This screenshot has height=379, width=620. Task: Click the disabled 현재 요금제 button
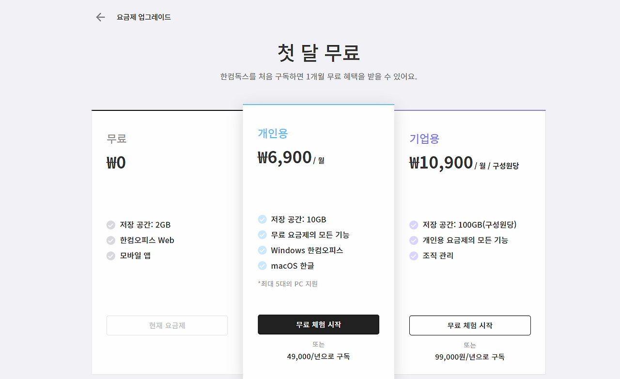pyautogui.click(x=167, y=325)
